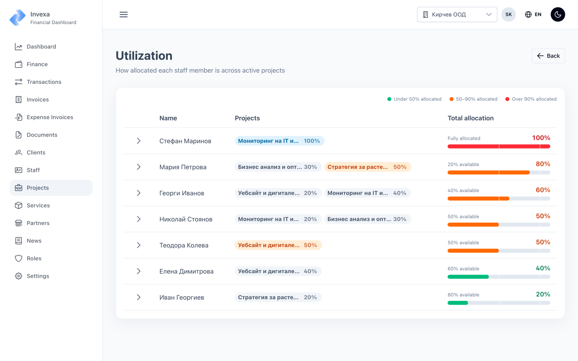Click Георги Иванов's Мониторинг на IT 40% tag
The image size is (578, 361).
368,193
